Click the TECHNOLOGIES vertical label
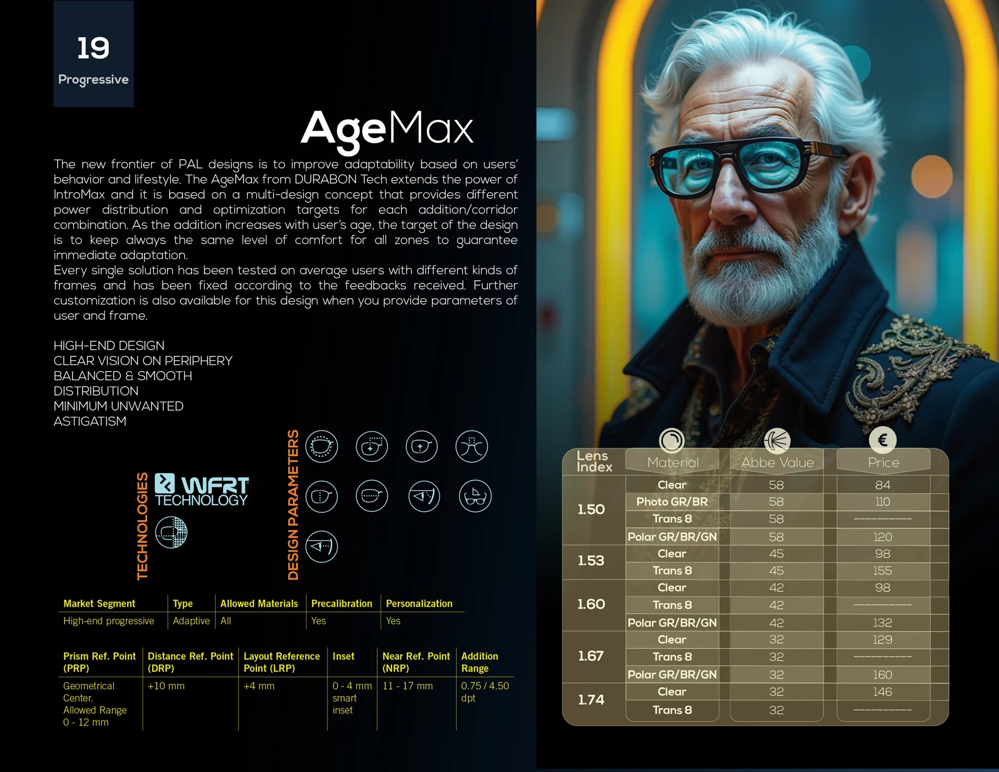This screenshot has width=999, height=772. coord(143,526)
